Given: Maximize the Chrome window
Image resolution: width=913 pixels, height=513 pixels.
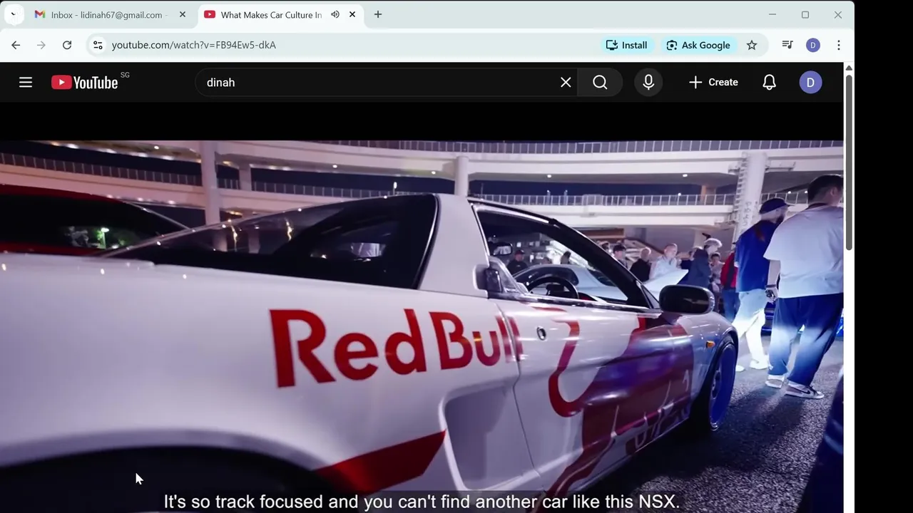Looking at the screenshot, I should pos(805,15).
